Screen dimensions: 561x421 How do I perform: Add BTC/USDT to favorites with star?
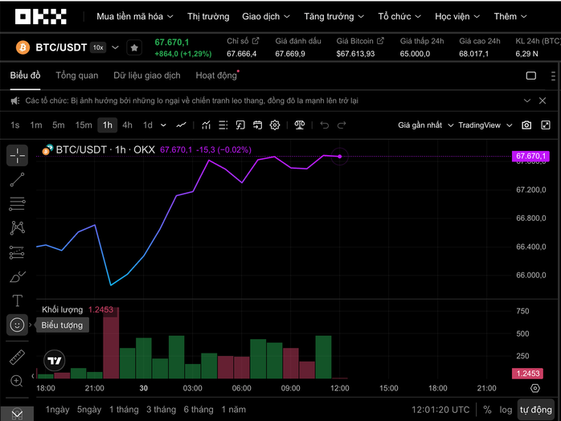(134, 48)
